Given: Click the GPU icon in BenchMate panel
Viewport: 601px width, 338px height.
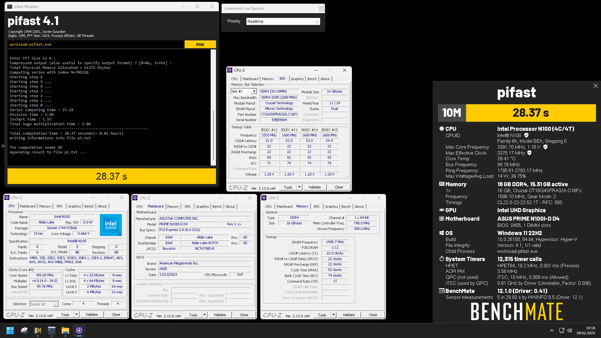Looking at the screenshot, I should pos(442,210).
